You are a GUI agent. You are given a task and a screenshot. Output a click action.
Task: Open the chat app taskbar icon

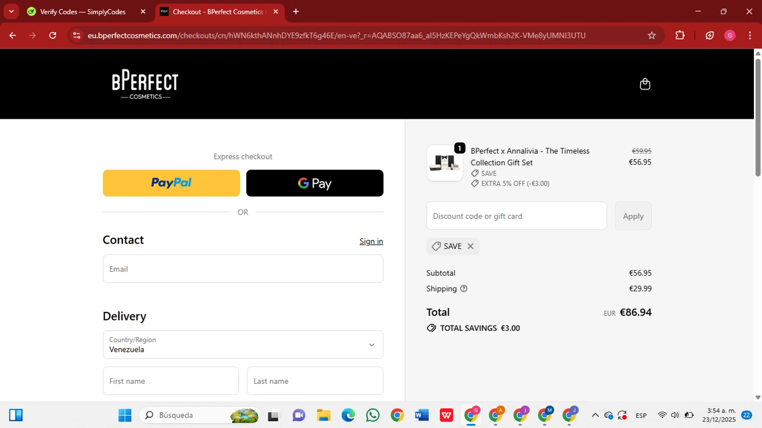click(x=299, y=415)
